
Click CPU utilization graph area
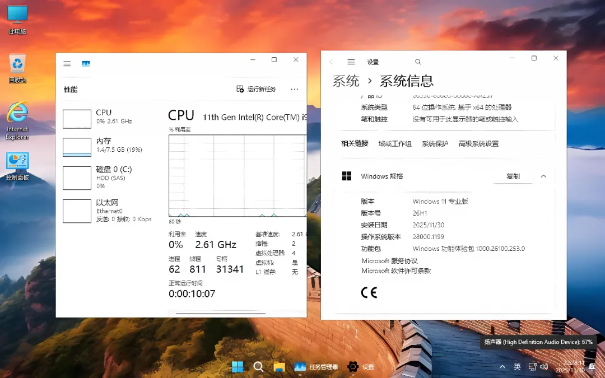pos(238,175)
